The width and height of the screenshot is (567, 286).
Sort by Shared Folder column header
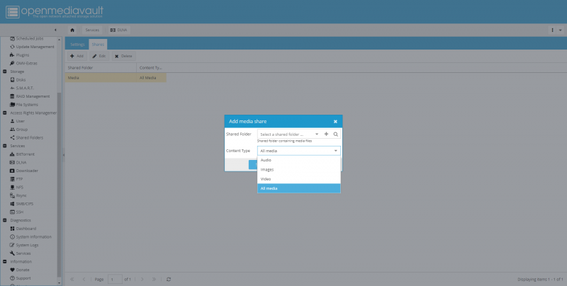tap(101, 67)
